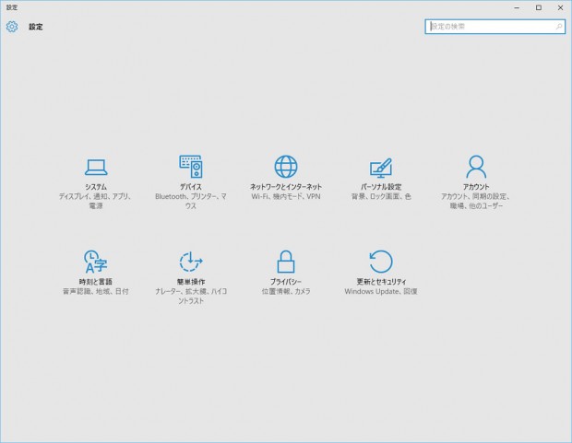
Task: Click the magnifier icon in search box
Action: (x=558, y=27)
